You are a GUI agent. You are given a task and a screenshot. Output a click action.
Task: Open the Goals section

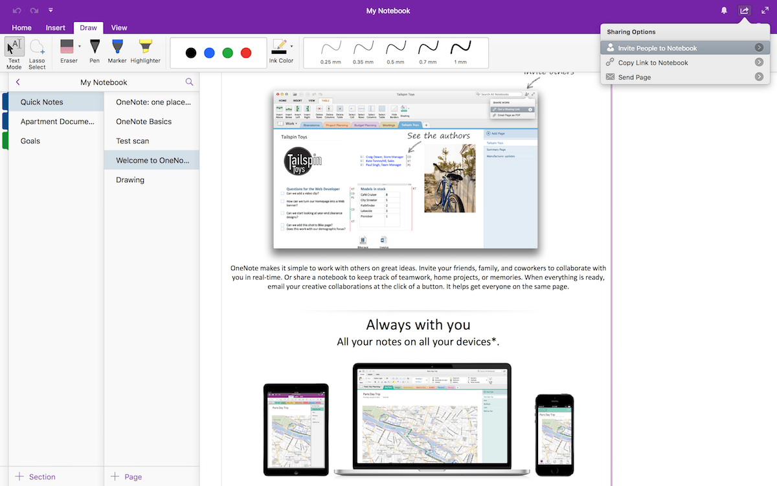pos(56,141)
